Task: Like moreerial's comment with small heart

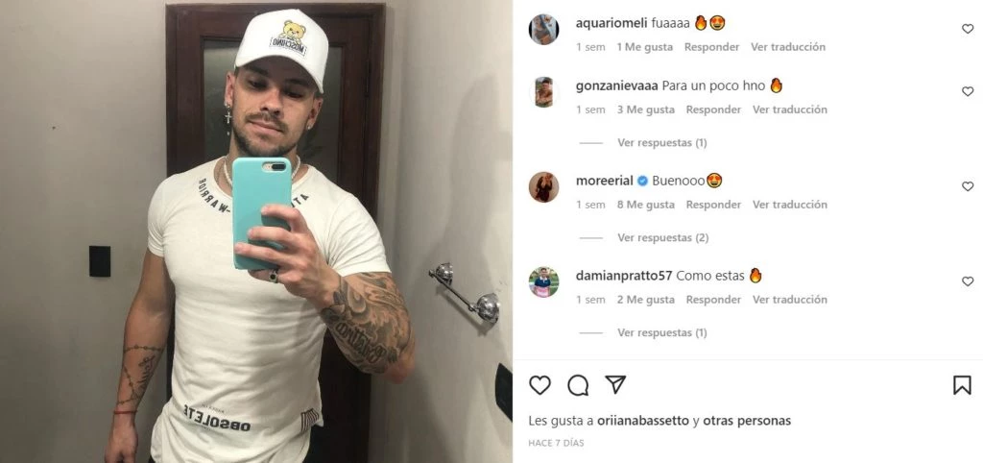Action: (968, 186)
